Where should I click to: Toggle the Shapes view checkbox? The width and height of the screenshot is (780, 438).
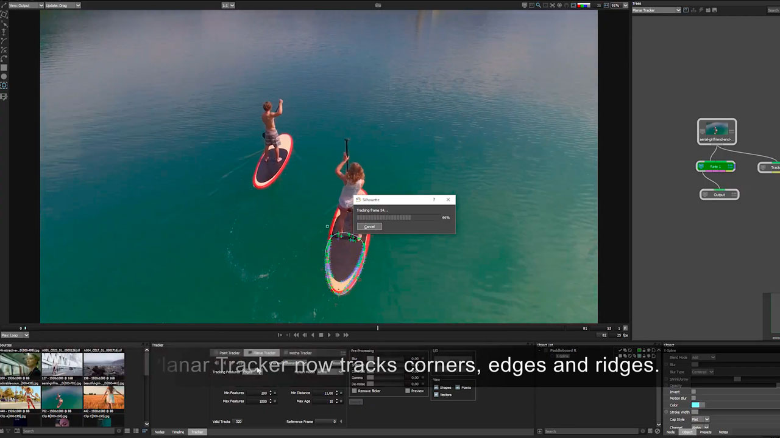pyautogui.click(x=436, y=388)
